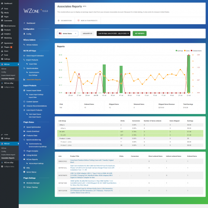
Task: Open WZone Reports in the WZone panel
Action: point(32,159)
